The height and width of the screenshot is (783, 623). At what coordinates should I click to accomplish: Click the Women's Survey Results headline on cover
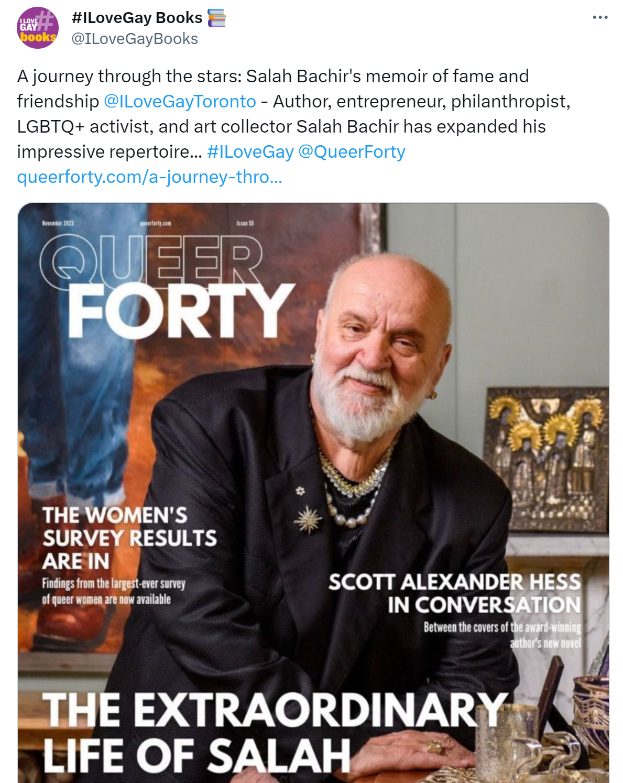pyautogui.click(x=129, y=538)
